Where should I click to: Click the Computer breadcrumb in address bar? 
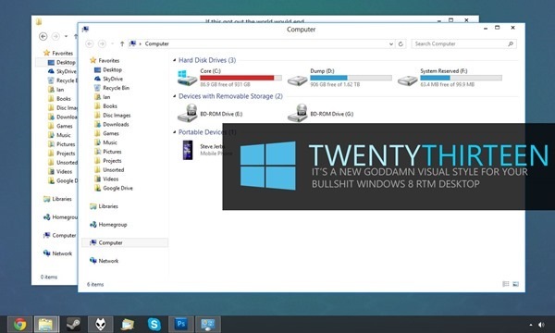[x=157, y=43]
